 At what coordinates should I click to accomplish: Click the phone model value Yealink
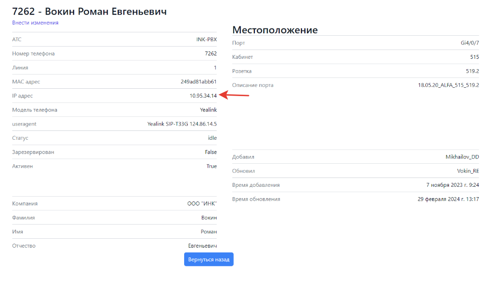tap(208, 110)
